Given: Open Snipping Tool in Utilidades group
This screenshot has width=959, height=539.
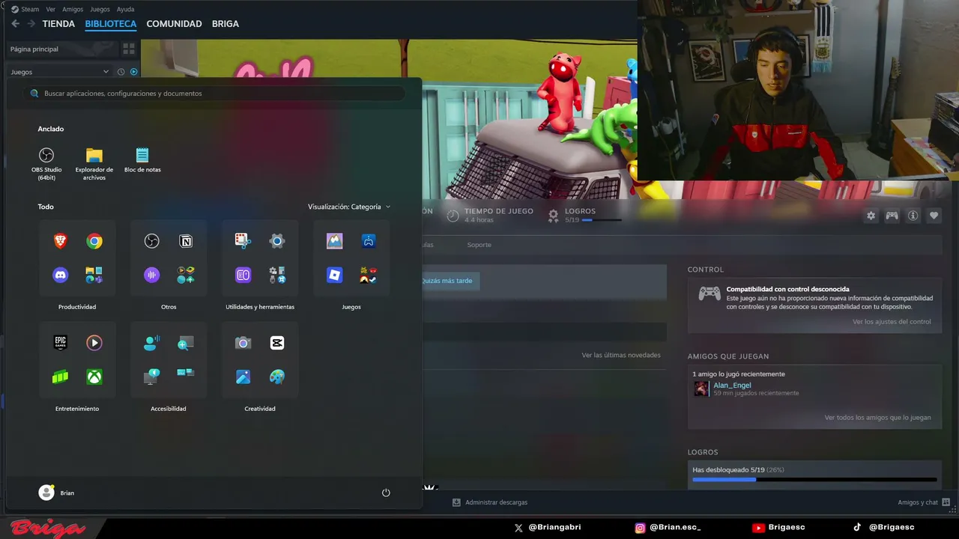Looking at the screenshot, I should pos(243,241).
